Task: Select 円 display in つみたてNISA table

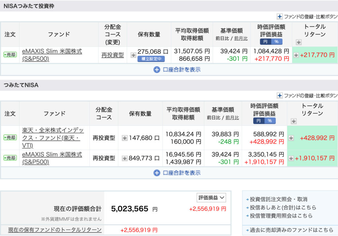Action: [x=259, y=121]
